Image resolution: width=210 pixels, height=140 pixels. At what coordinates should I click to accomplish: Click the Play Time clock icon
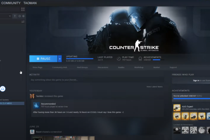point(119,59)
